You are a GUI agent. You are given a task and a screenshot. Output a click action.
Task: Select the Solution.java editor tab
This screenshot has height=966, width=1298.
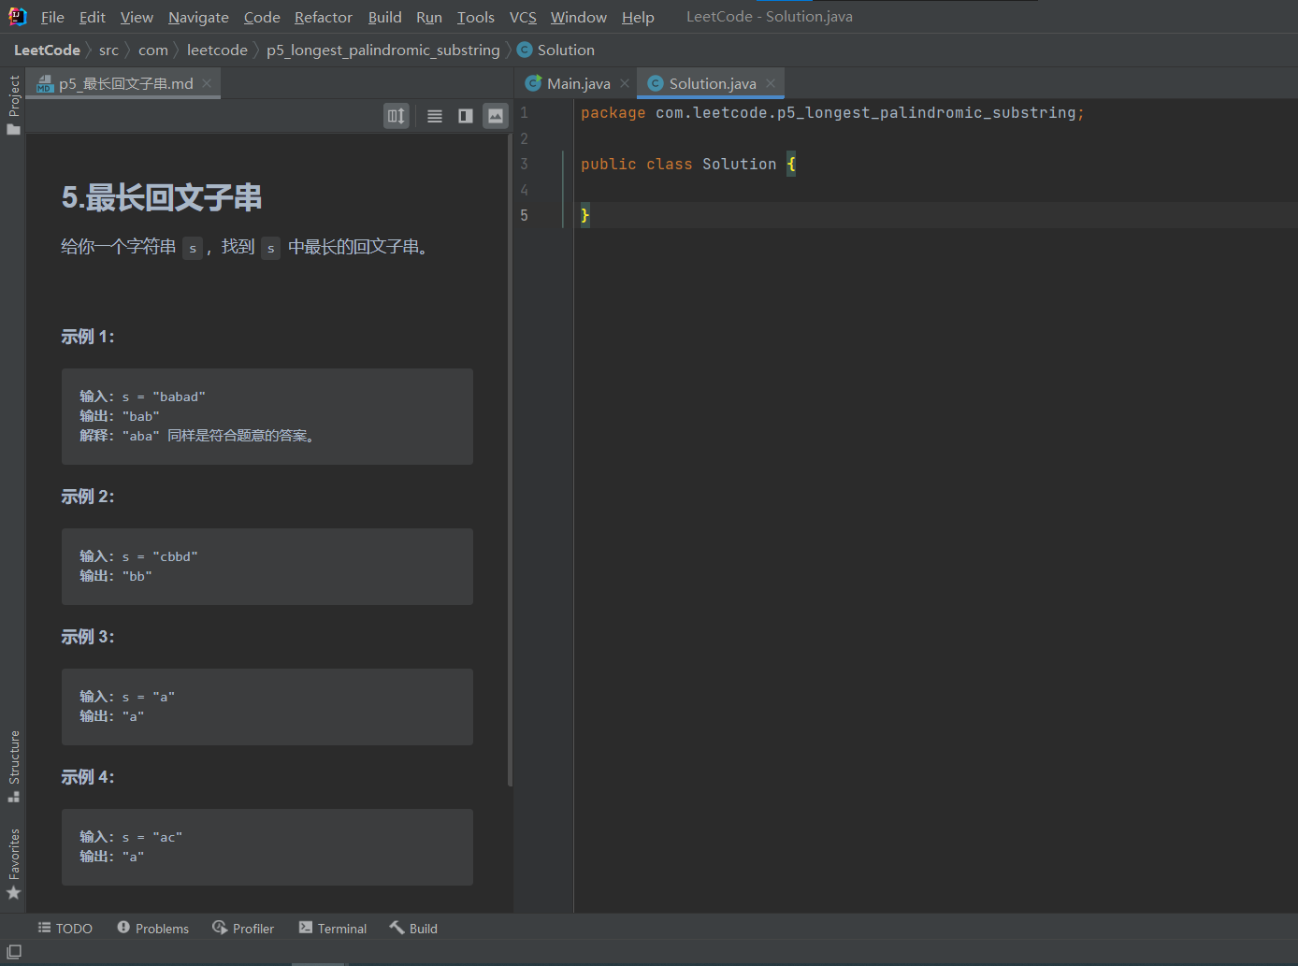[712, 83]
